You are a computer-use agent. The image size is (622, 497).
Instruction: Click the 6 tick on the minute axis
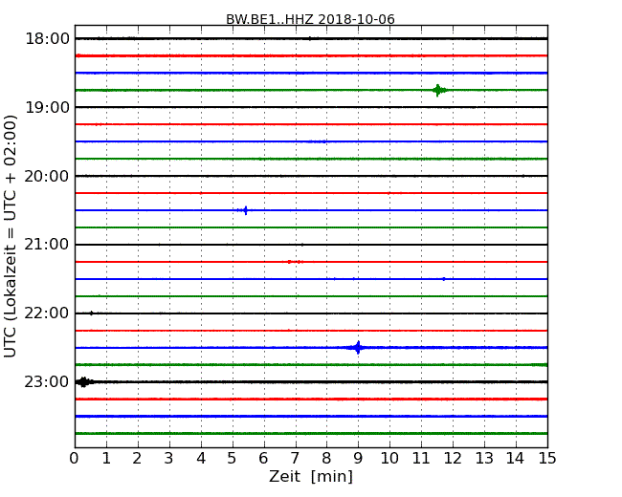tap(263, 458)
